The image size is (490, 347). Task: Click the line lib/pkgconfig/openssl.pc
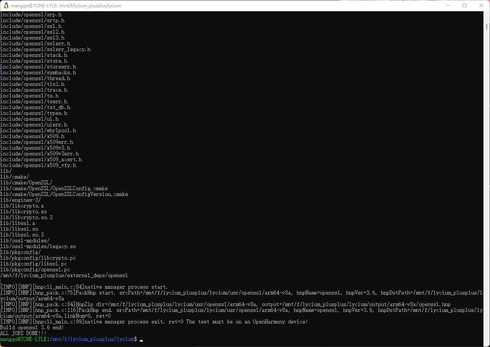[x=35, y=270]
